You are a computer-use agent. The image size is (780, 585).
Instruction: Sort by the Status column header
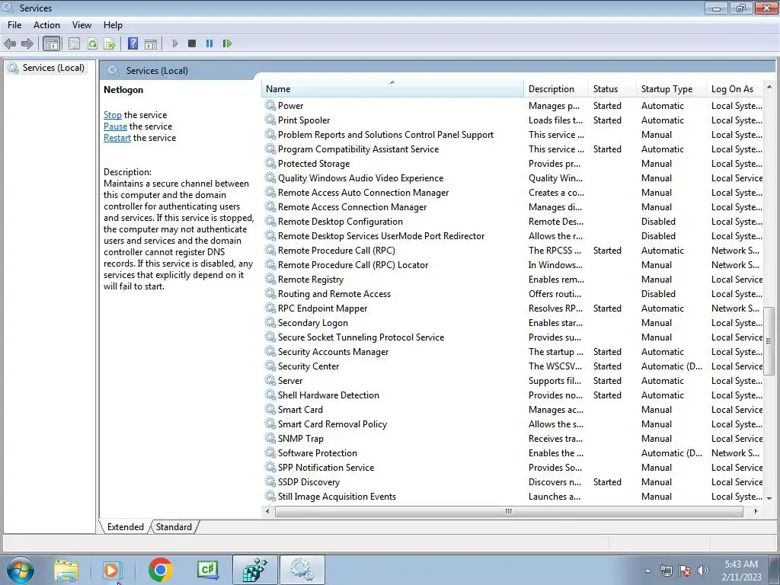[612, 88]
